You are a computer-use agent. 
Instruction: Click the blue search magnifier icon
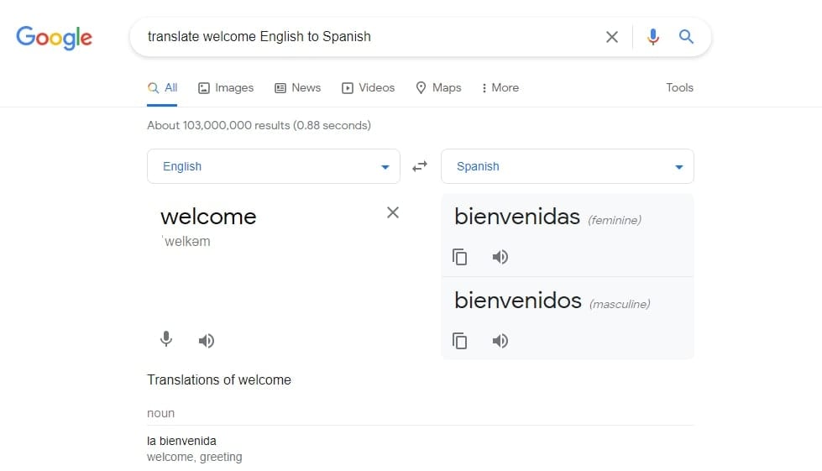pyautogui.click(x=686, y=37)
